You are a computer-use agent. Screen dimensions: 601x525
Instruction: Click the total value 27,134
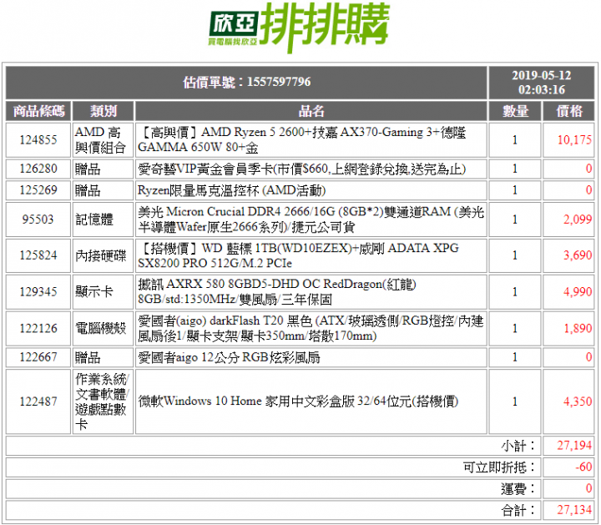[x=574, y=510]
